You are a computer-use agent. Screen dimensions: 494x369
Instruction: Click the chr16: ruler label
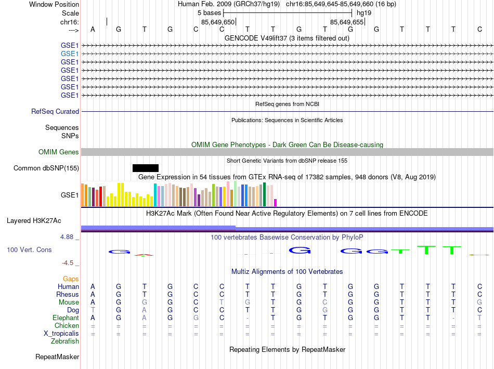coord(70,22)
